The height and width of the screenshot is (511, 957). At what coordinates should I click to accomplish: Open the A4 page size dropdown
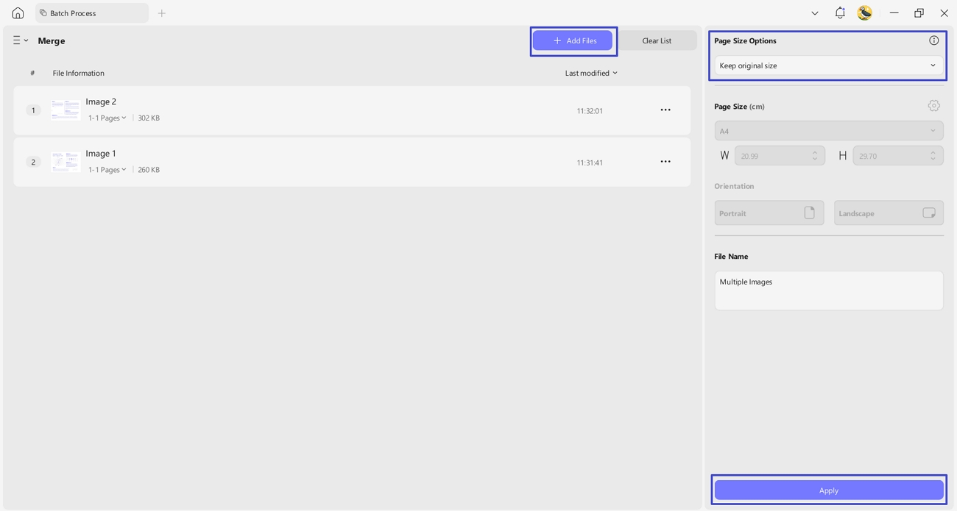[x=829, y=131]
